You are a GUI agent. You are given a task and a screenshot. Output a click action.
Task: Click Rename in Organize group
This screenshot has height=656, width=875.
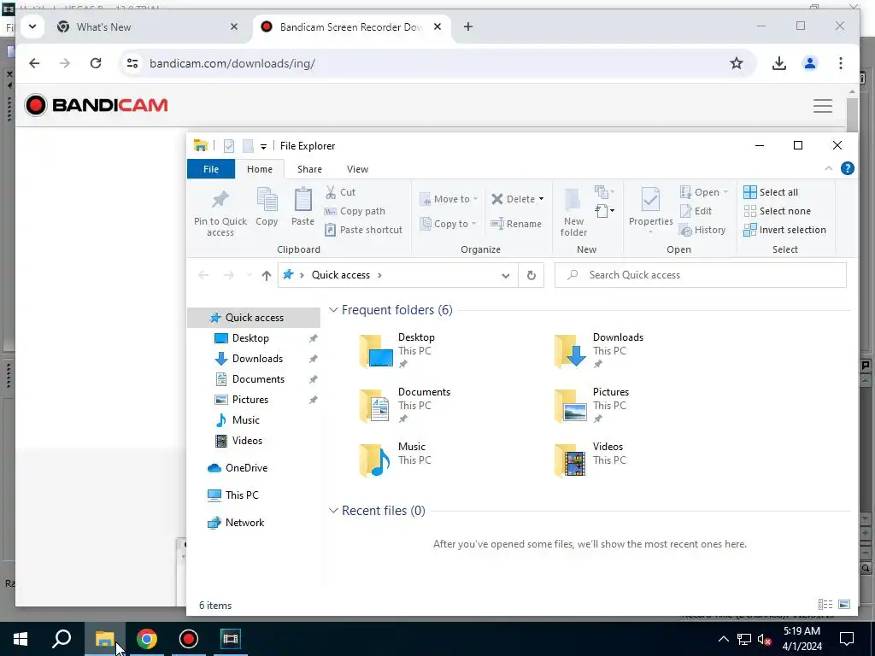(x=516, y=224)
